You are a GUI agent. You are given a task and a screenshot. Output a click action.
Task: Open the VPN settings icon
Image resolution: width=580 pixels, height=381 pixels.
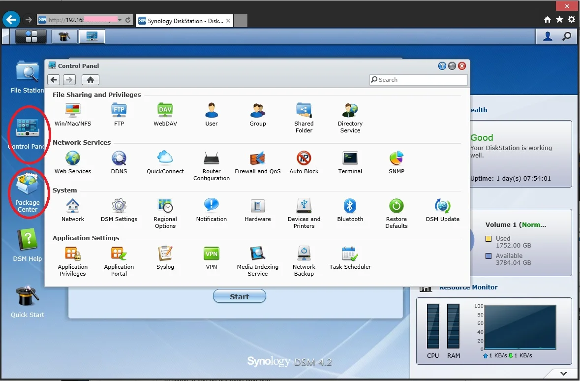coord(211,258)
